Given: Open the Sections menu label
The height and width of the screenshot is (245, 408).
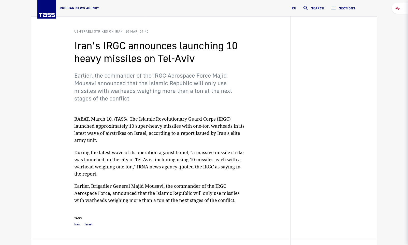Looking at the screenshot, I should click(x=347, y=8).
